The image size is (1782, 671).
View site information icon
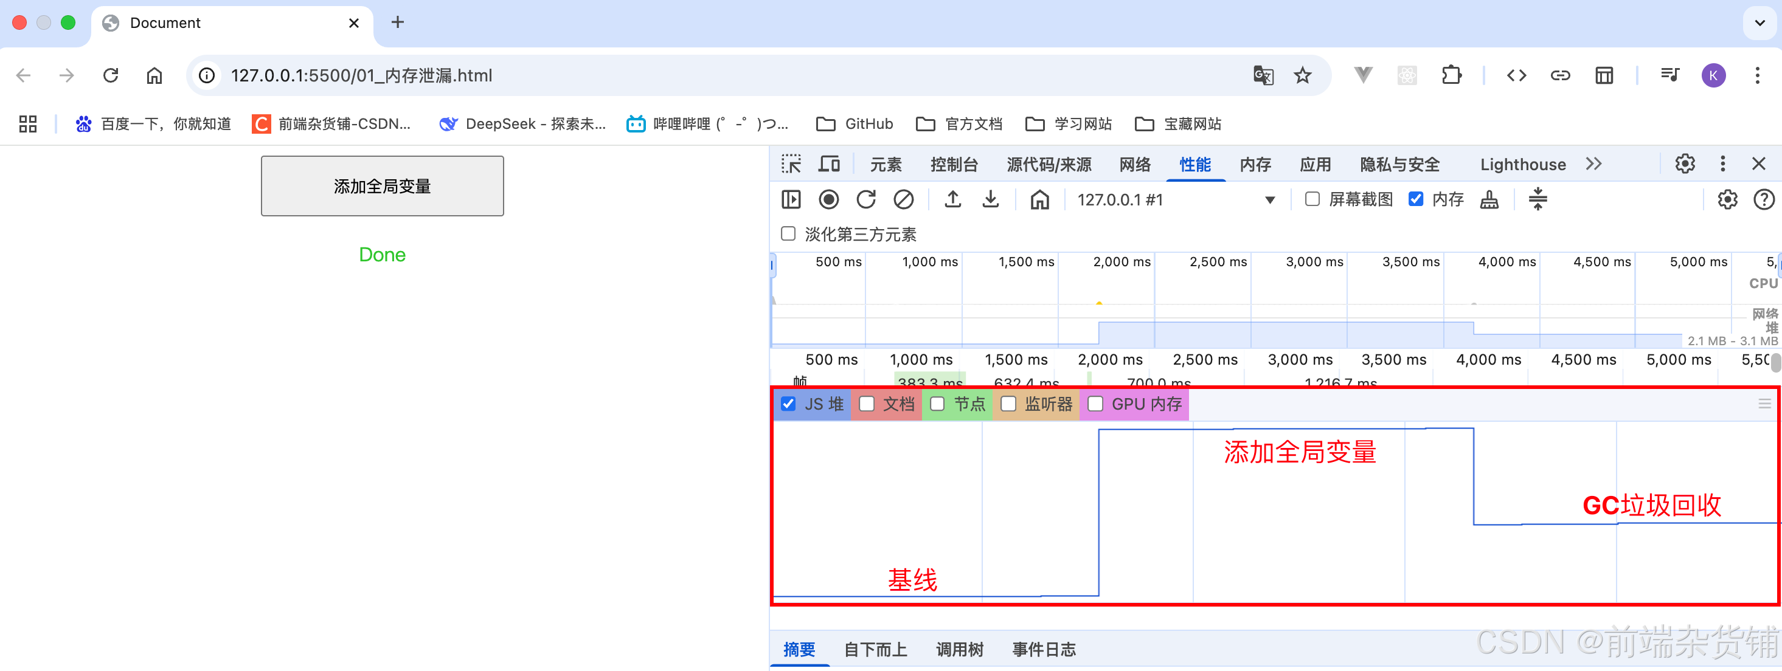[x=207, y=75]
